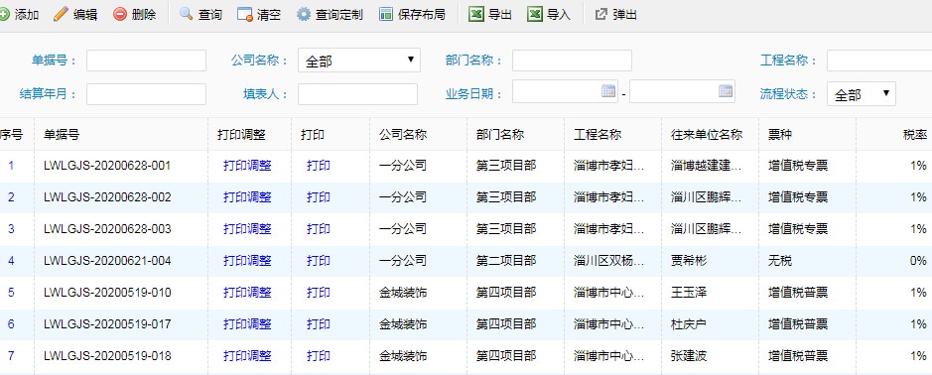
Task: Open 查询定制 gear icon
Action: pos(304,14)
